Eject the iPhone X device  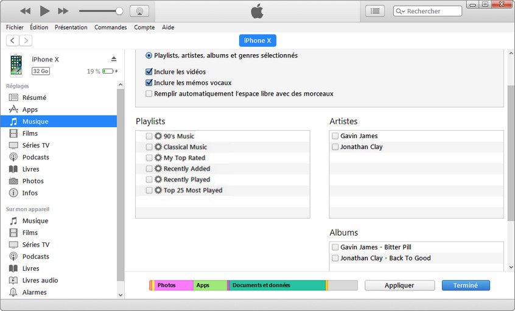[x=114, y=59]
